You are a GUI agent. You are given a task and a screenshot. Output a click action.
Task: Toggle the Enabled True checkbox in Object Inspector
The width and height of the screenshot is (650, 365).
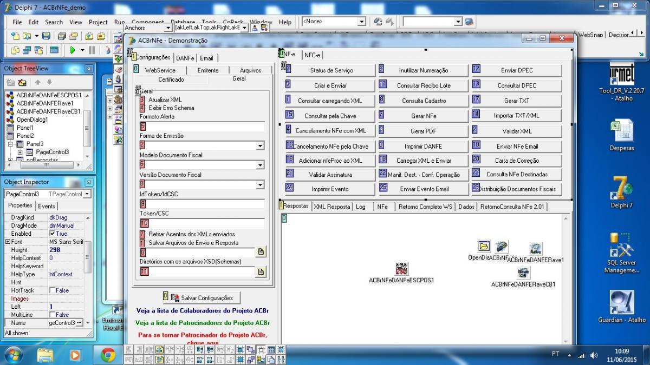click(53, 234)
